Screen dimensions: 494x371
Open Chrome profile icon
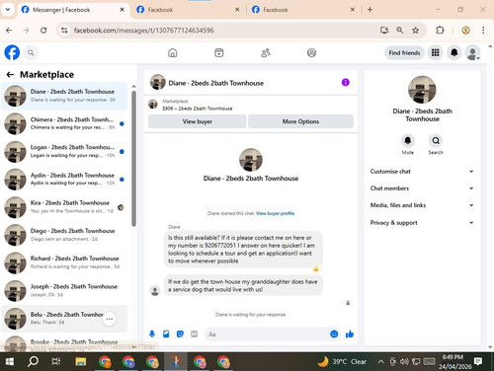point(465,31)
